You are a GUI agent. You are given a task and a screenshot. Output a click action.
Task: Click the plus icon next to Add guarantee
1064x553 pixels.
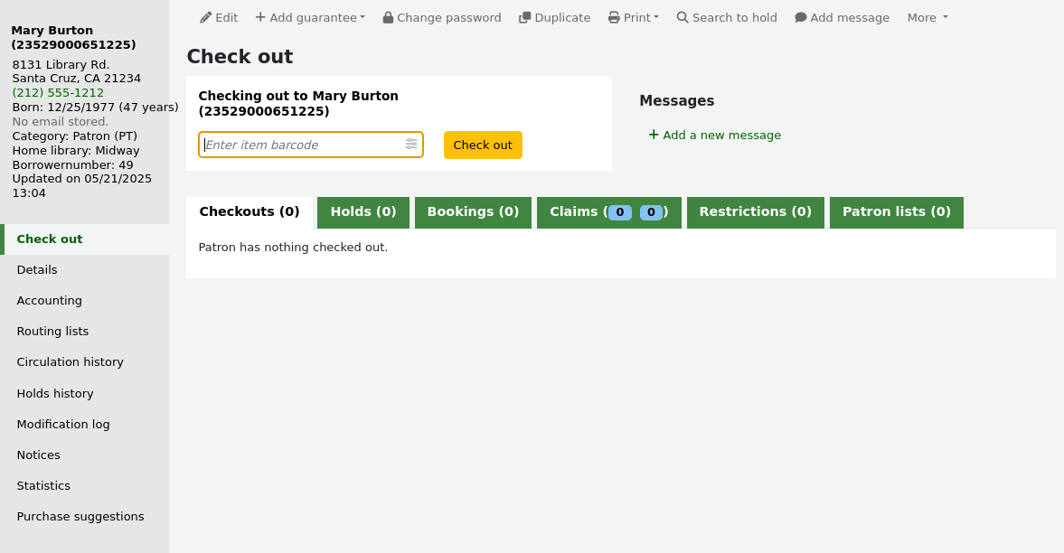(x=261, y=16)
